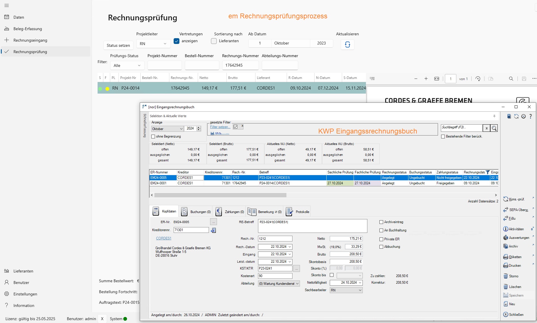Increase the year with the 2024 spinner
This screenshot has height=323, width=537.
[199, 127]
